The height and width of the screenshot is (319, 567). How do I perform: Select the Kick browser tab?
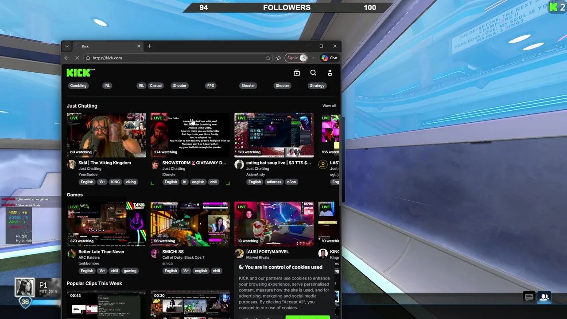point(107,46)
